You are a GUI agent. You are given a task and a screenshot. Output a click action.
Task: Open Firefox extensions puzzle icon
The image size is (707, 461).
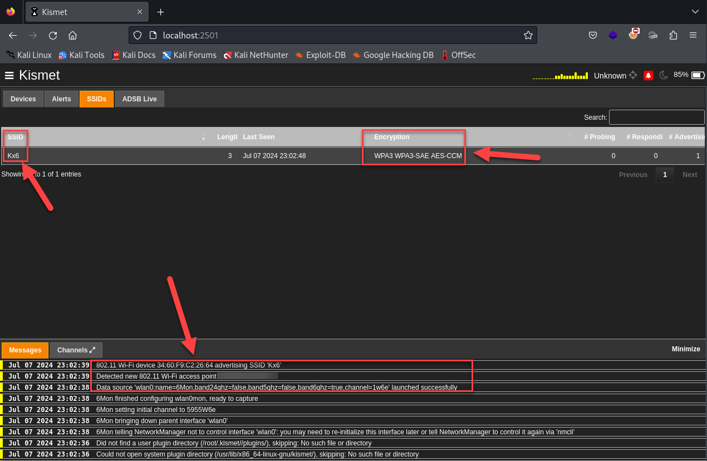(x=673, y=35)
